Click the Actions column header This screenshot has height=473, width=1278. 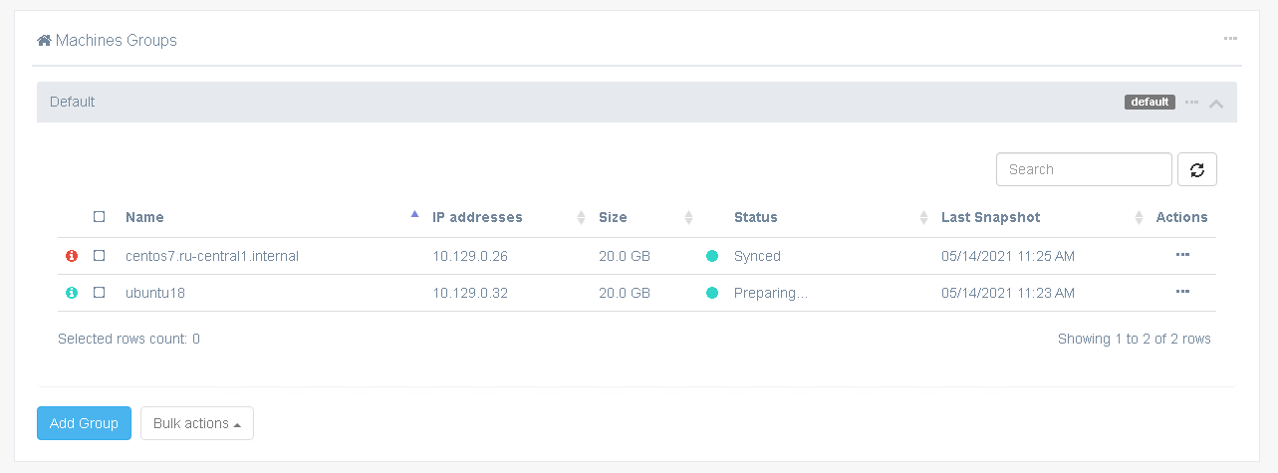click(x=1181, y=217)
